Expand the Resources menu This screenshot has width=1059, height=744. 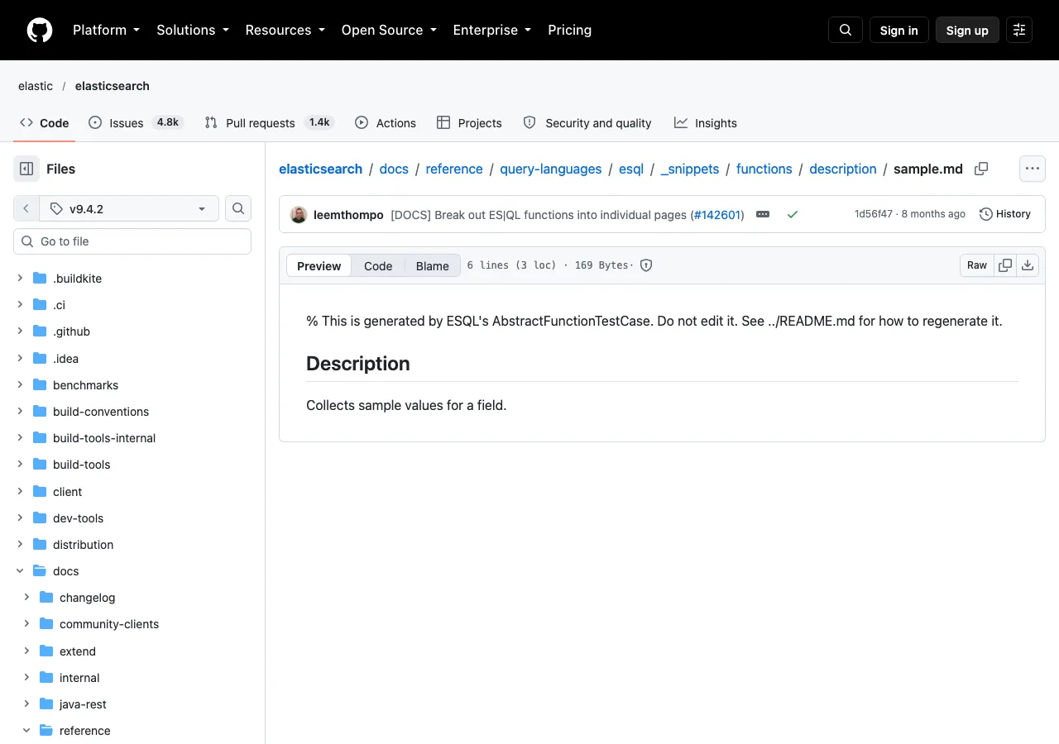point(285,30)
